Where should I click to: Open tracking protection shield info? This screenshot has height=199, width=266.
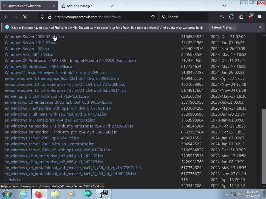click(43, 17)
